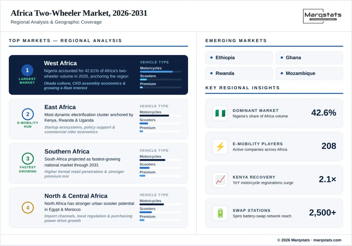Choose the Ghana emerging market chip
Screen dimensions: 352x246
(x=309, y=58)
